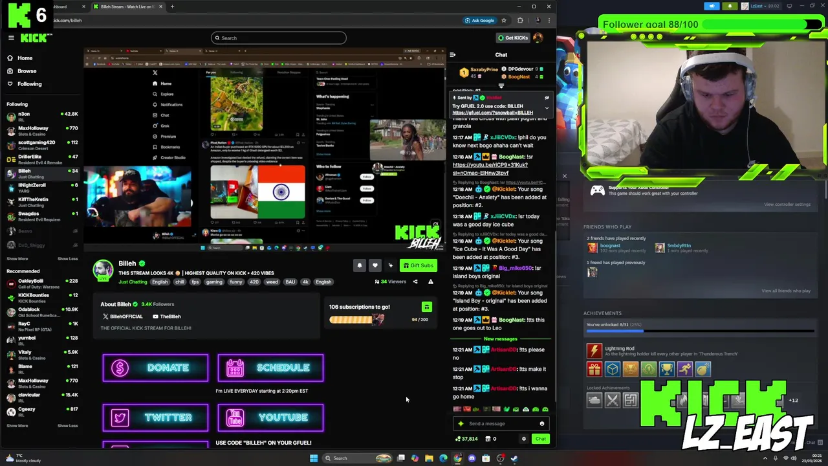Viewport: 828px width, 466px height.
Task: Bookmark this page with star icon
Action: 504,21
